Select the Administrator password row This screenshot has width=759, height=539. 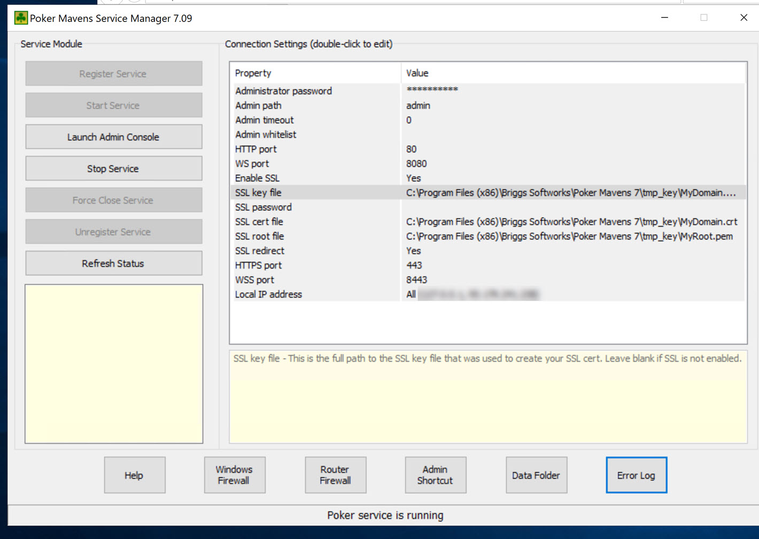tap(283, 91)
